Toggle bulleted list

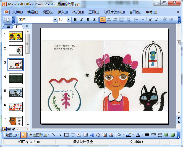point(142,20)
